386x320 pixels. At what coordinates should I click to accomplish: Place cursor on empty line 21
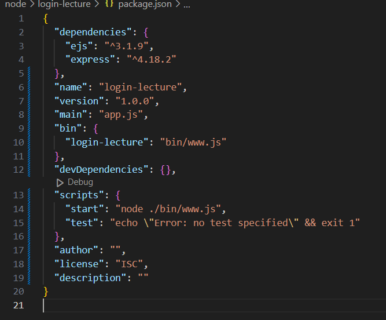tap(214, 306)
